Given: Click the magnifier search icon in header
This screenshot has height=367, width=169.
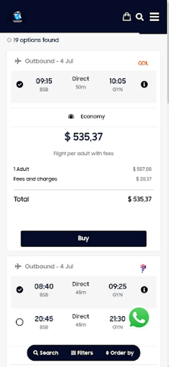Looking at the screenshot, I should coord(140,17).
